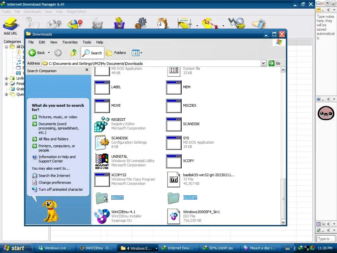337x253 pixels.
Task: Open the Edit menu in Downloads window
Action: tap(42, 42)
